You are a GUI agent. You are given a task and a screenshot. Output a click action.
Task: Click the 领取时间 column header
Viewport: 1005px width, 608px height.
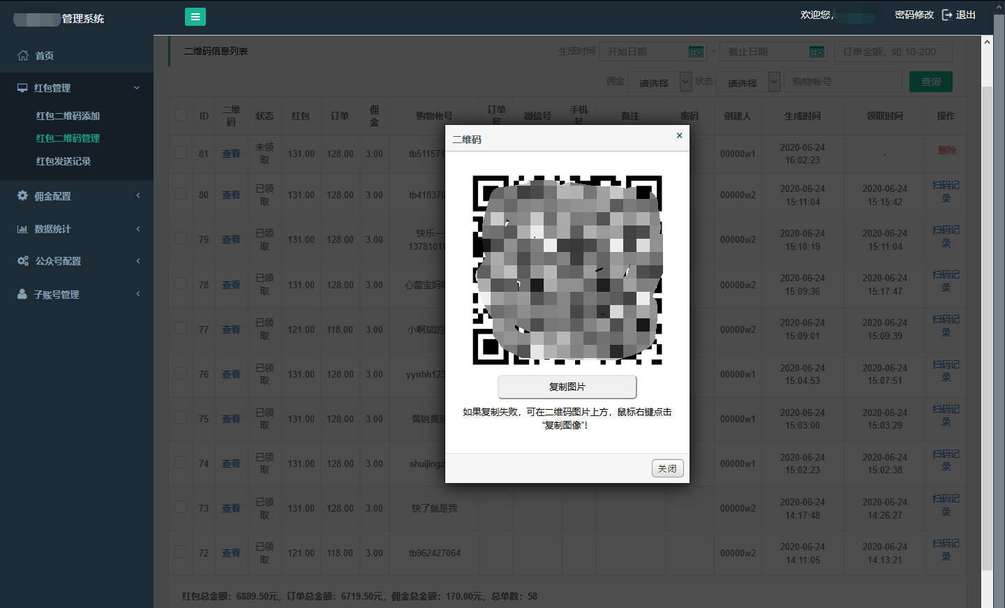885,116
